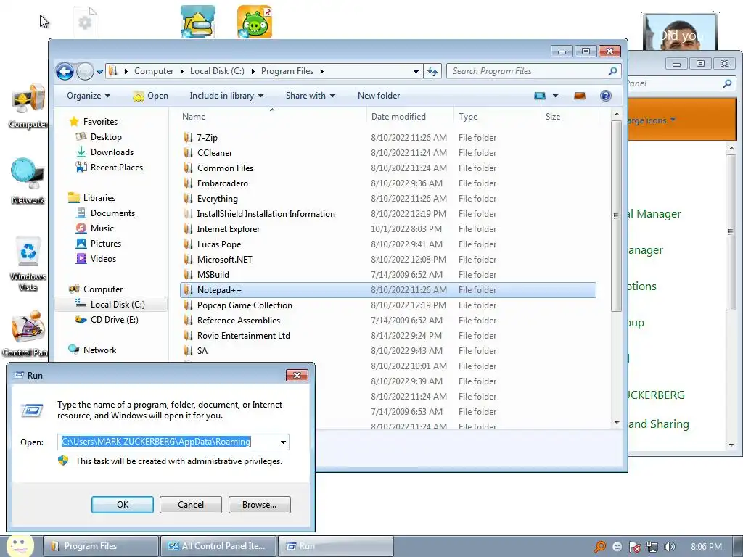Viewport: 743px width, 557px height.
Task: Click the volume icon in system tray
Action: 669,547
